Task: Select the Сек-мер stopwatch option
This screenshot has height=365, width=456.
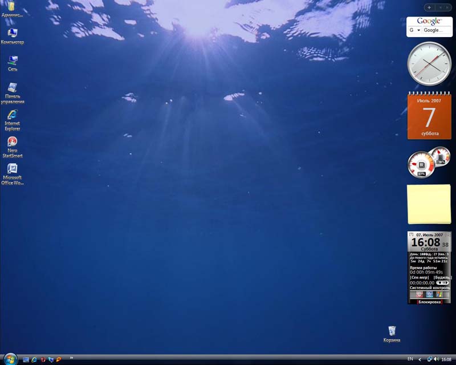Action: pos(419,277)
